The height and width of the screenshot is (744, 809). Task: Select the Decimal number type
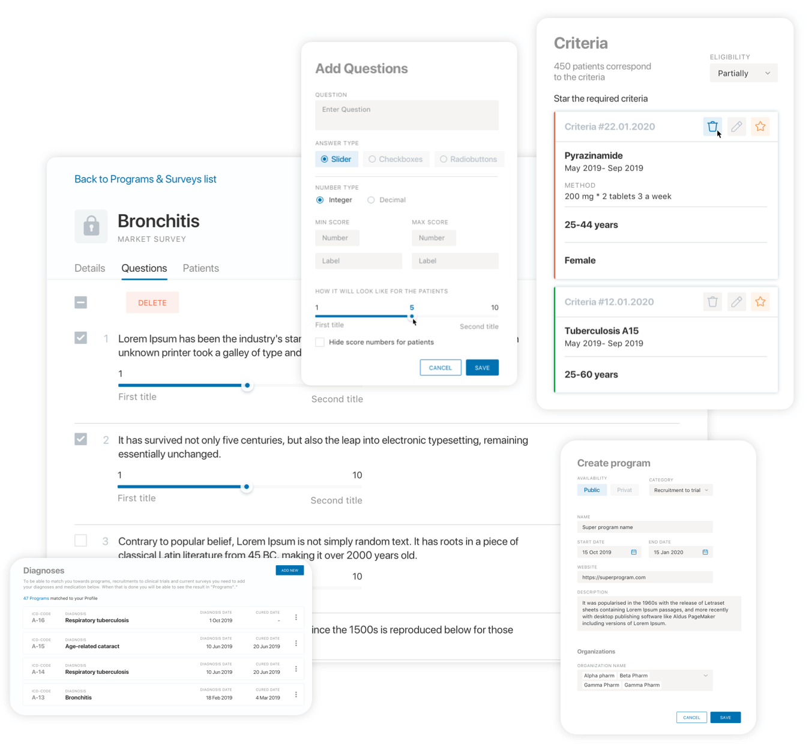pyautogui.click(x=371, y=200)
